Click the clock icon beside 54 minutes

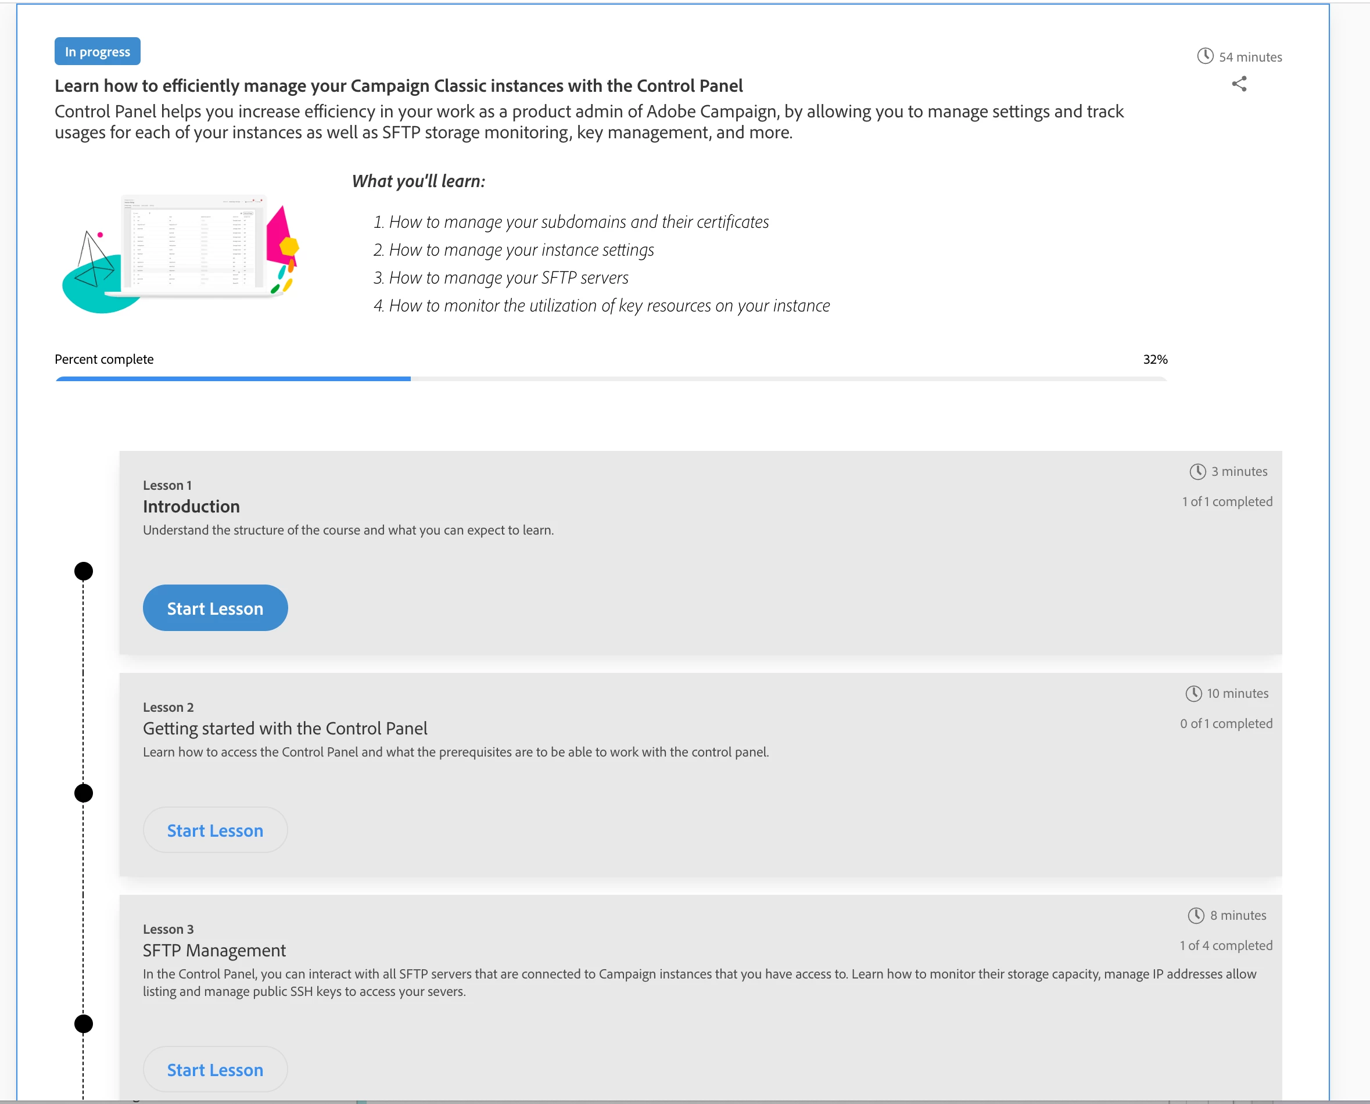1205,56
